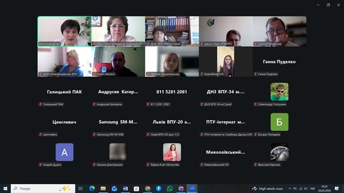Open the taskbar volume control
This screenshot has height=193, width=344.
306,189
